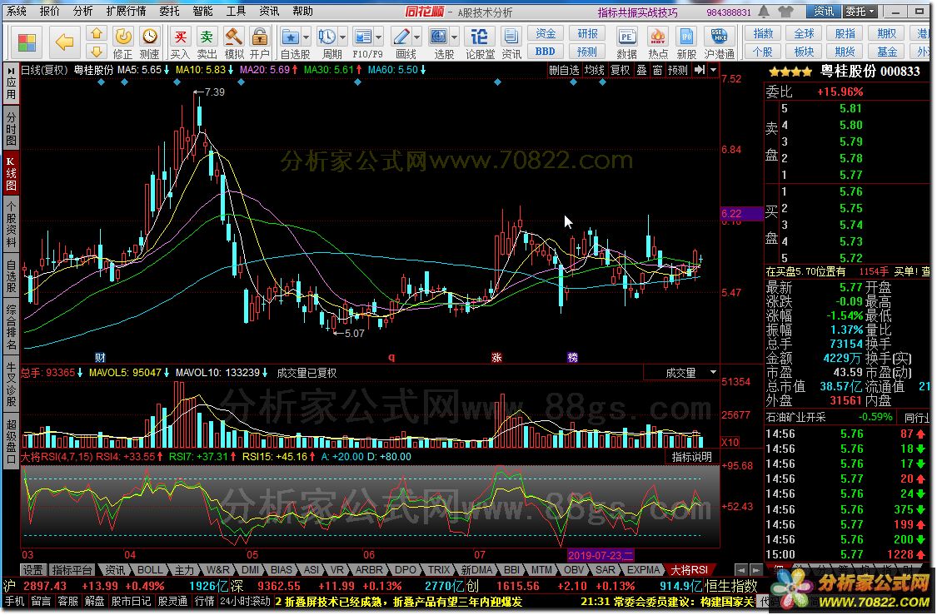937x615 pixels.
Task: Open the 资讯 news document icon
Action: coord(511,43)
